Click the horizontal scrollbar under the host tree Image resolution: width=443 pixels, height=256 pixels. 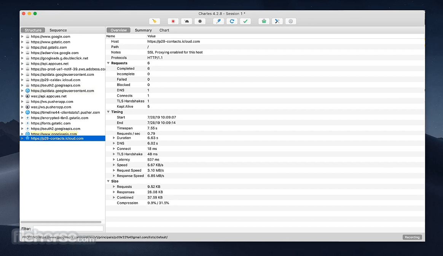point(61,222)
